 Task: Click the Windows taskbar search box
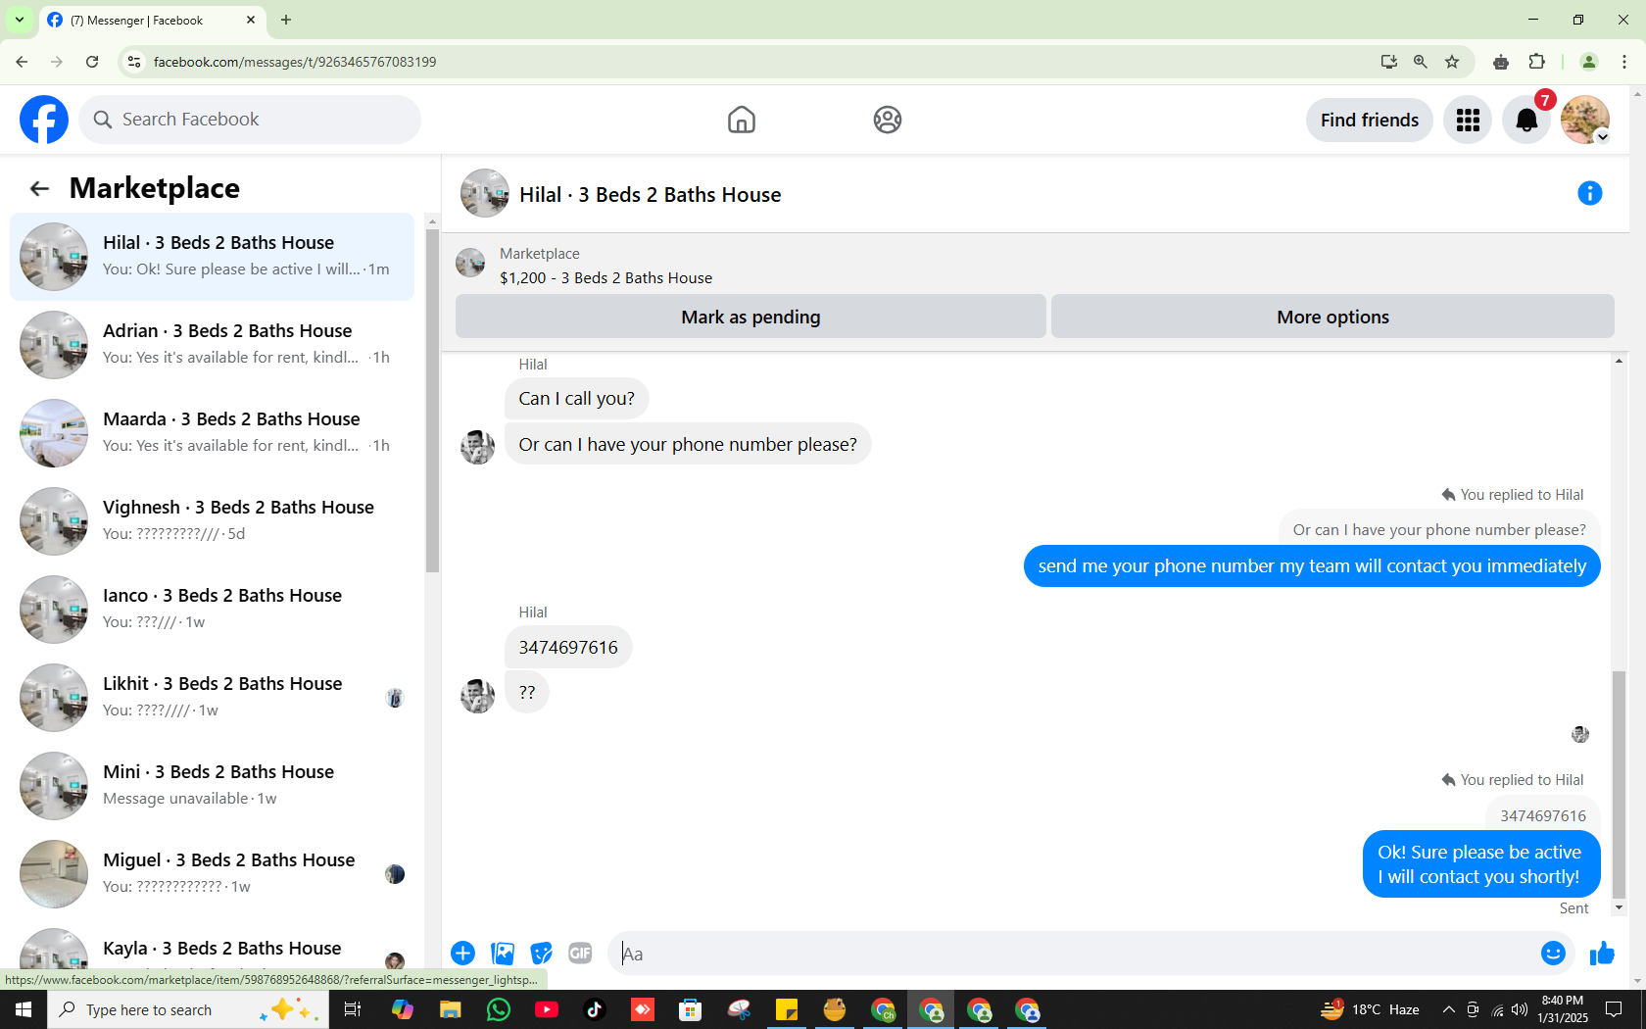click(x=188, y=1009)
